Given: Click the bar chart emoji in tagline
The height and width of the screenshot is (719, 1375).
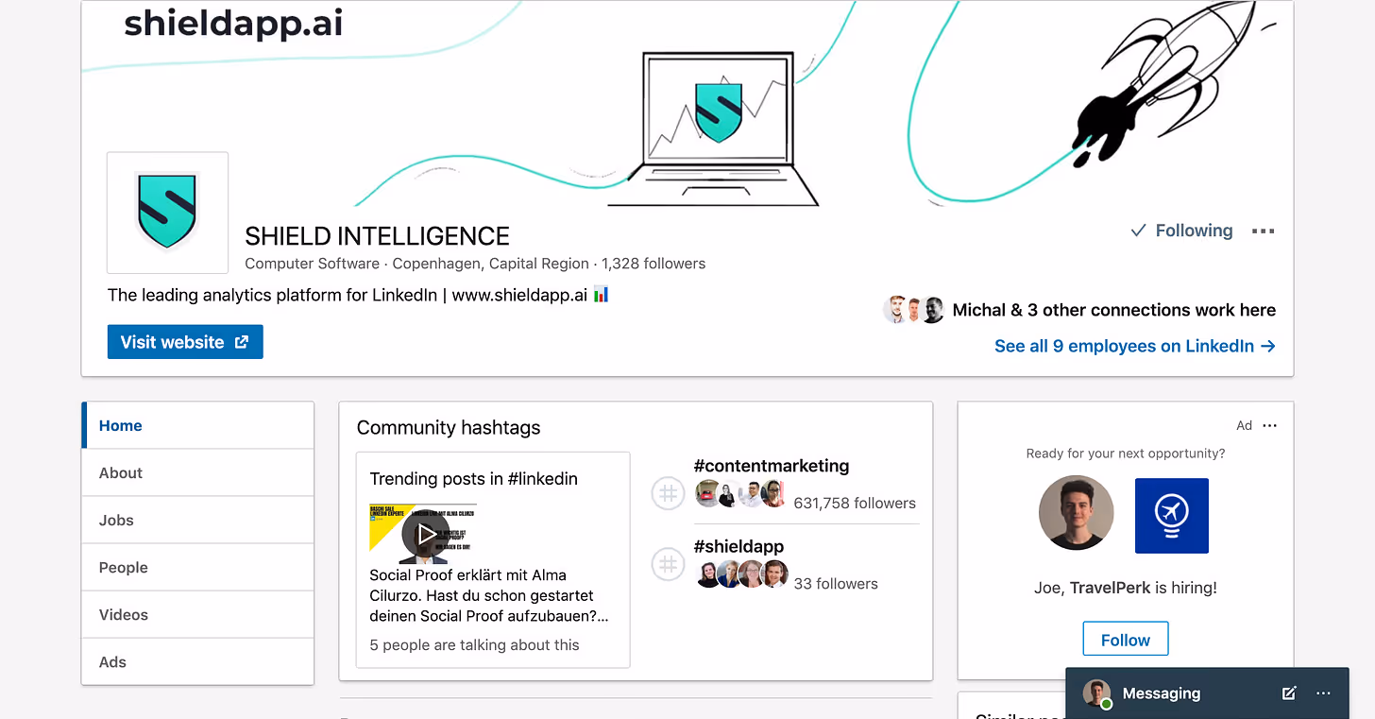Looking at the screenshot, I should pos(602,295).
